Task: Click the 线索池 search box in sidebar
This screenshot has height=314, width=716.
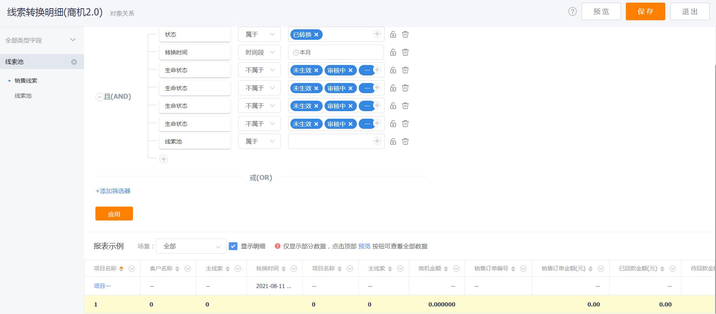Action: coord(42,62)
